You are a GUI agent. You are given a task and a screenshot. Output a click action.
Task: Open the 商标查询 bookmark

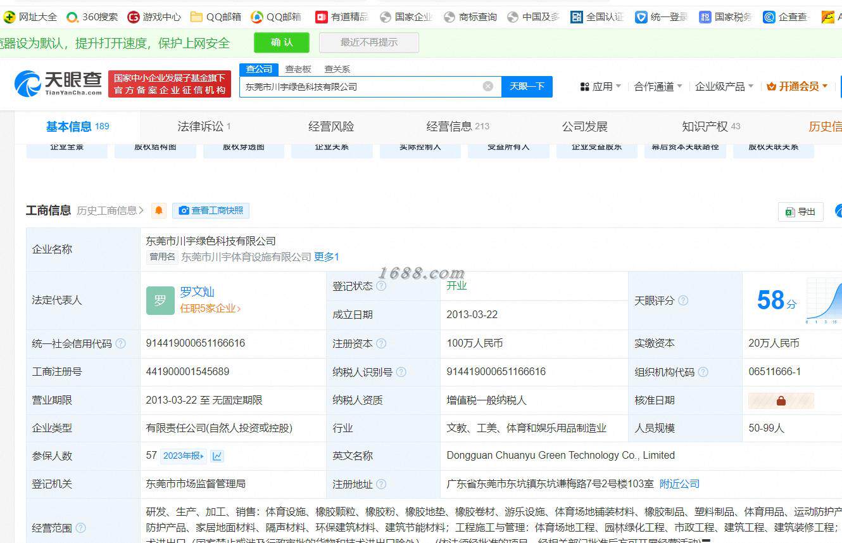(x=470, y=17)
